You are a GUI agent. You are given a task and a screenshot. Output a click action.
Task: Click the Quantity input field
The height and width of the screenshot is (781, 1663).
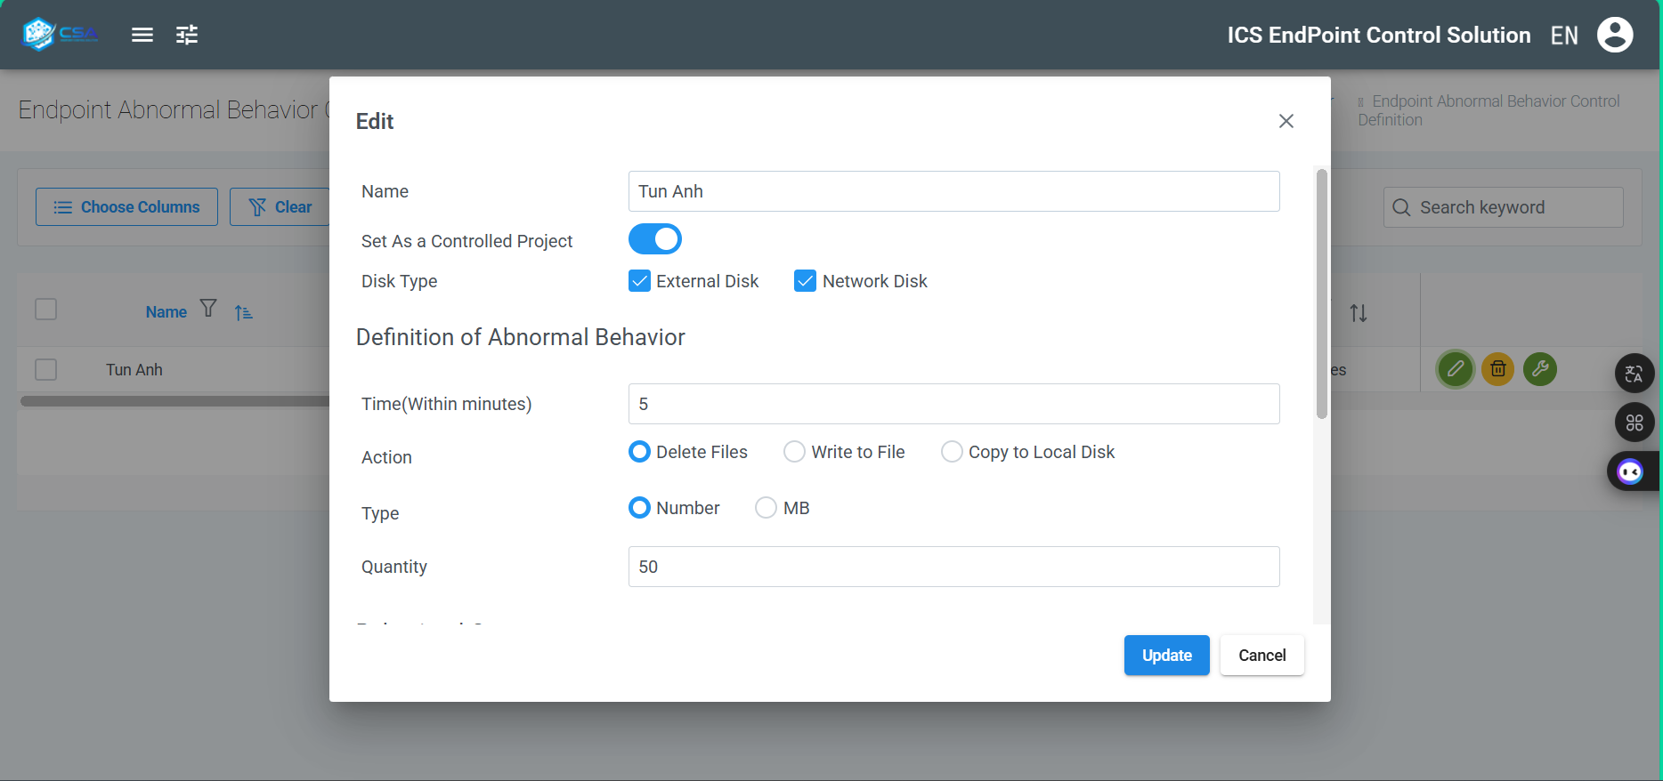953,567
